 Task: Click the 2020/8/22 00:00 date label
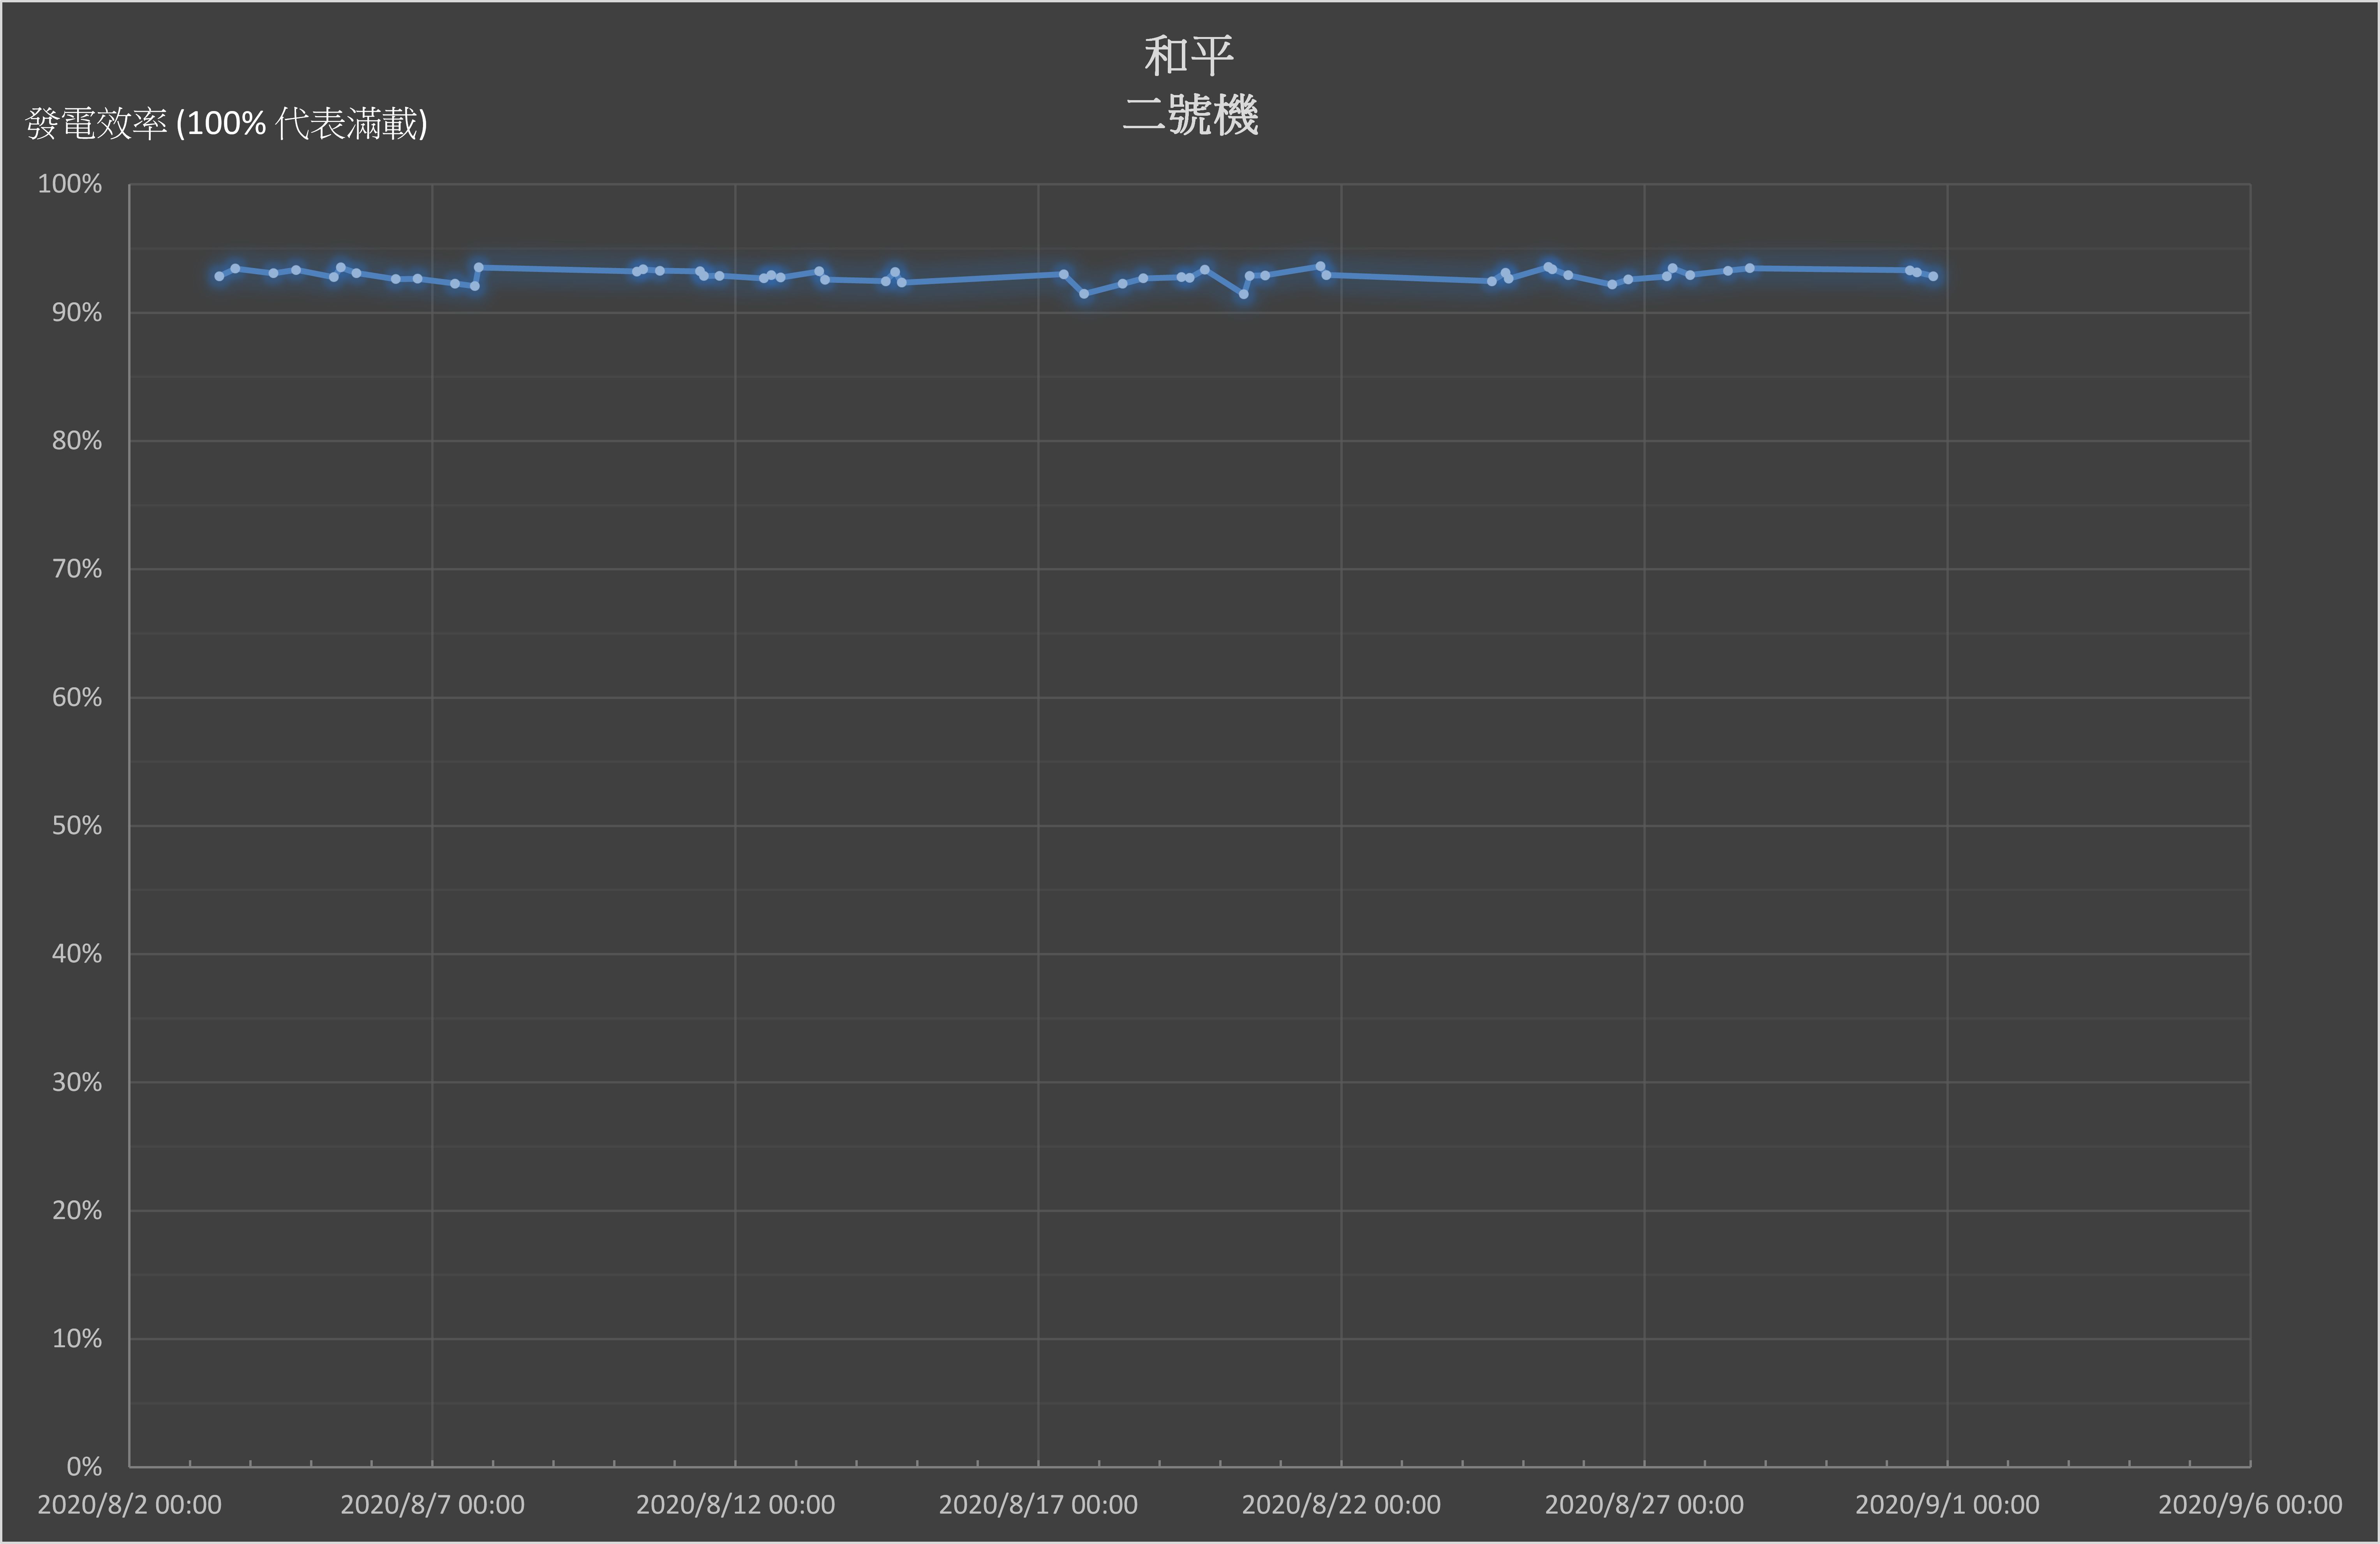point(1341,1505)
